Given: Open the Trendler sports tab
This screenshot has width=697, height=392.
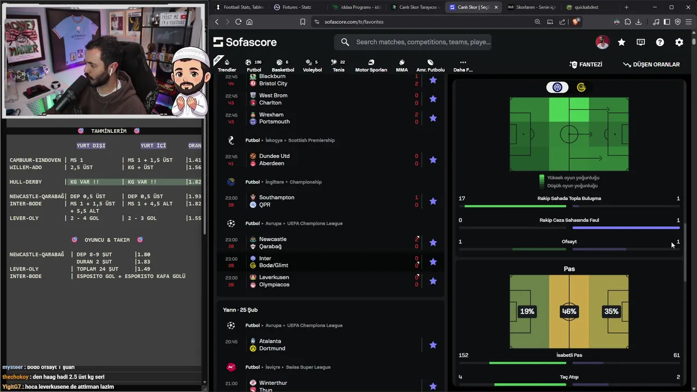Looking at the screenshot, I should pyautogui.click(x=227, y=65).
